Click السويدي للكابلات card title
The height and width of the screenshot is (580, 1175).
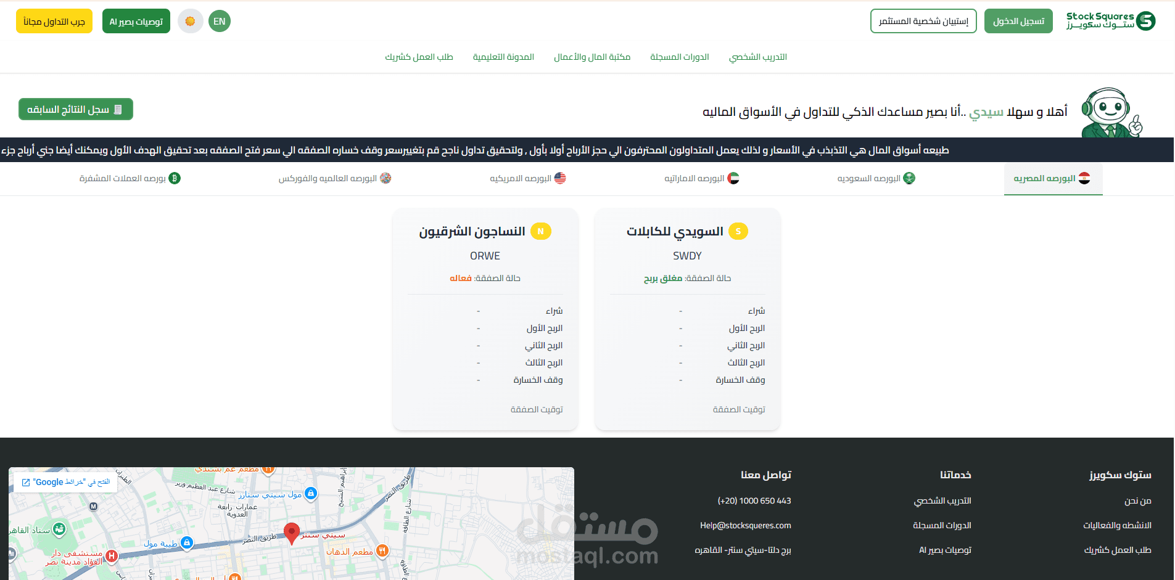pyautogui.click(x=675, y=231)
